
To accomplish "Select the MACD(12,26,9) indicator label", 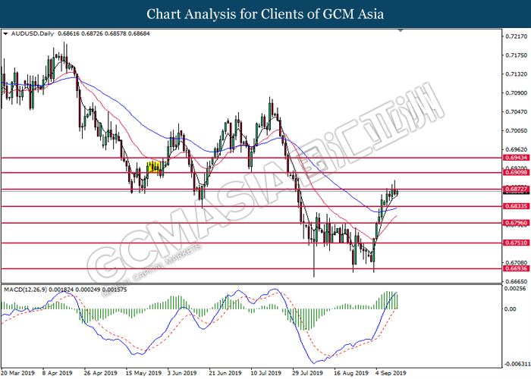I will pos(25,290).
